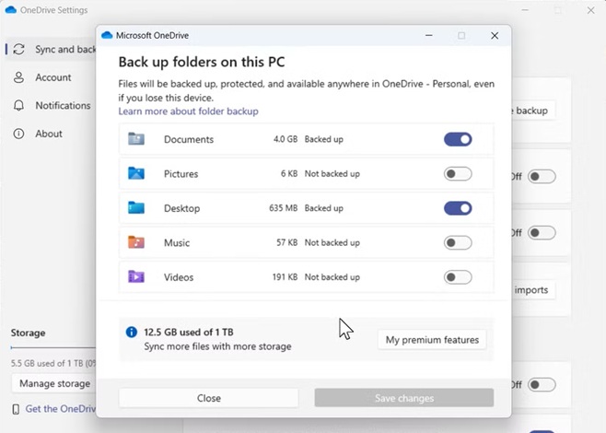Click the Storage heading in settings sidebar
Screen dimensions: 606x433
28,333
